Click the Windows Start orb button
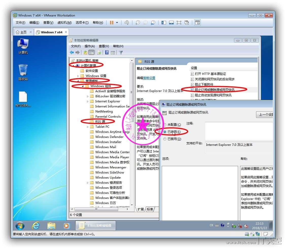Viewport: 286px width, 249px height. point(20,225)
